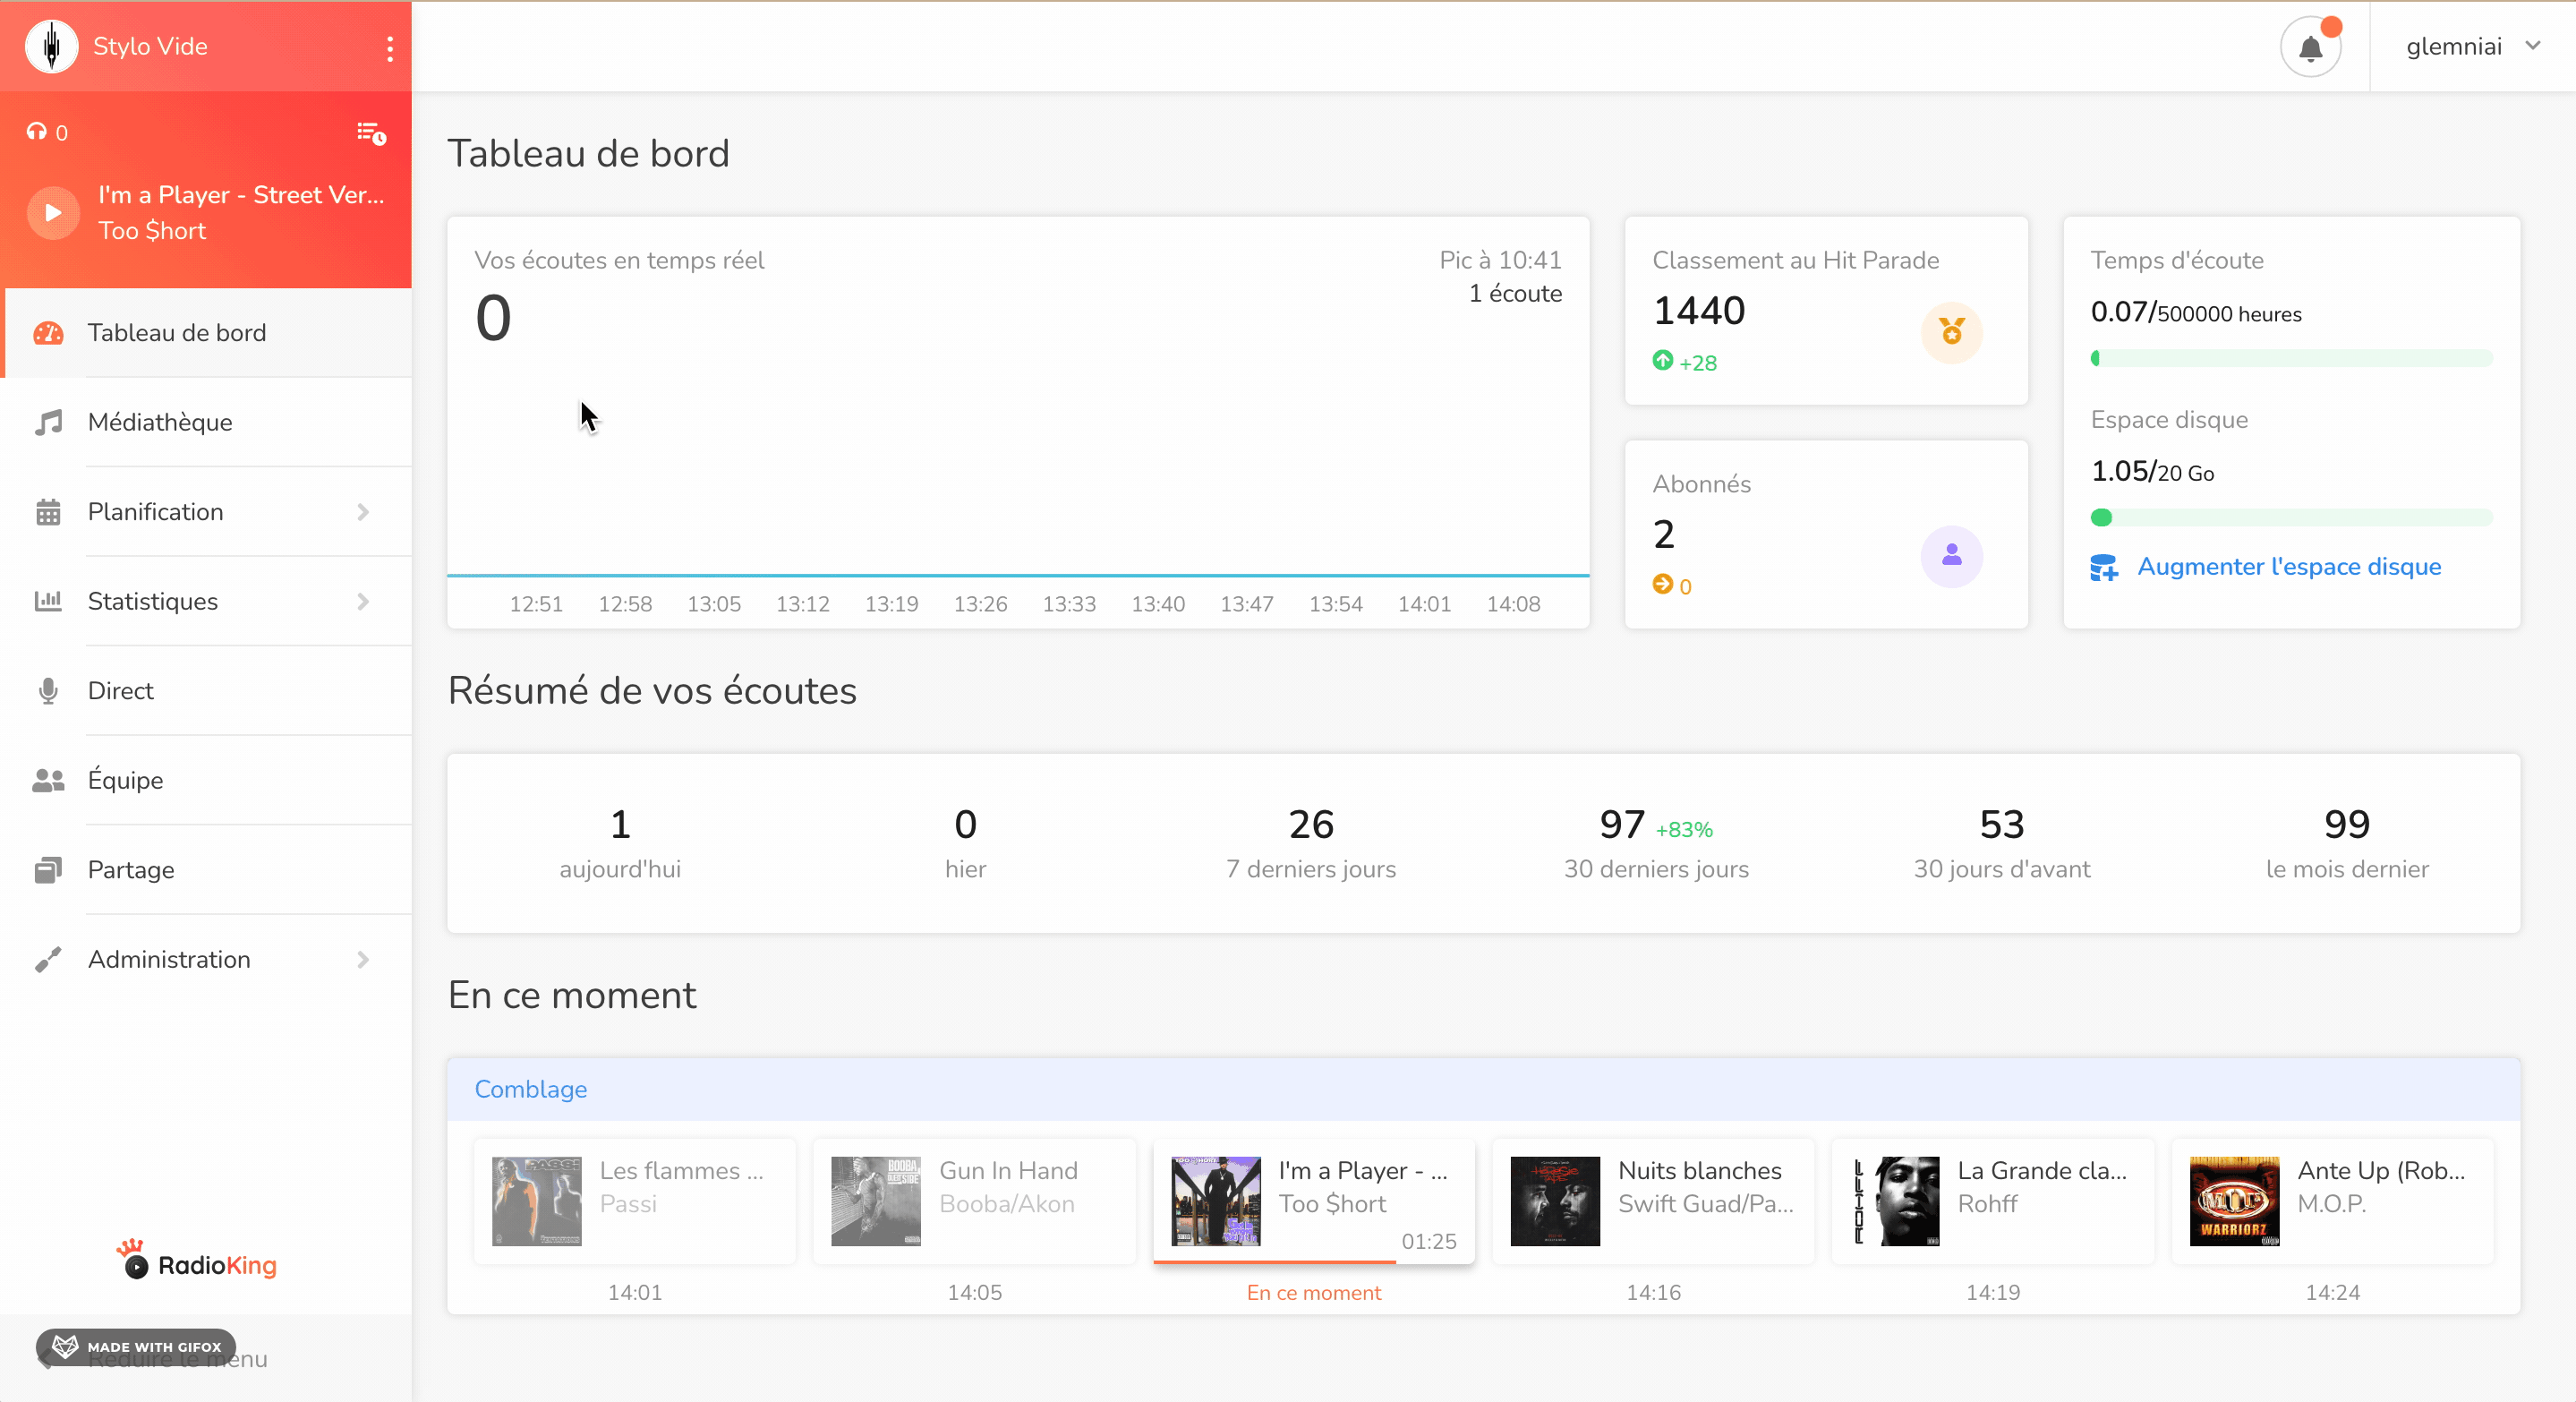Screen dimensions: 2576x1402
Task: Click the Hit Parade medal icon
Action: pyautogui.click(x=1951, y=332)
